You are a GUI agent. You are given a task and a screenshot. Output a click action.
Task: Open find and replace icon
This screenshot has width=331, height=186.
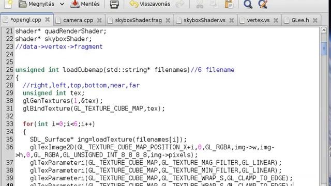(x=263, y=4)
